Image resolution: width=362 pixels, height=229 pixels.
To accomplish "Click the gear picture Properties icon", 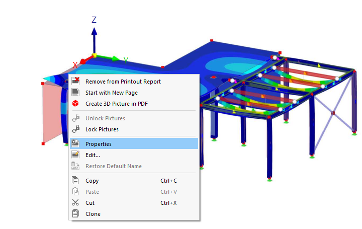I will click(75, 143).
